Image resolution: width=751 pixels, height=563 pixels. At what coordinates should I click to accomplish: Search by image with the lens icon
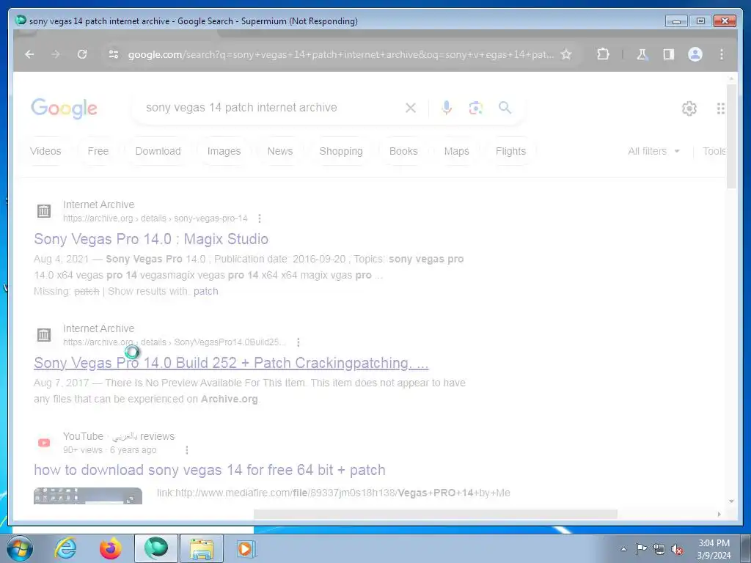tap(475, 108)
